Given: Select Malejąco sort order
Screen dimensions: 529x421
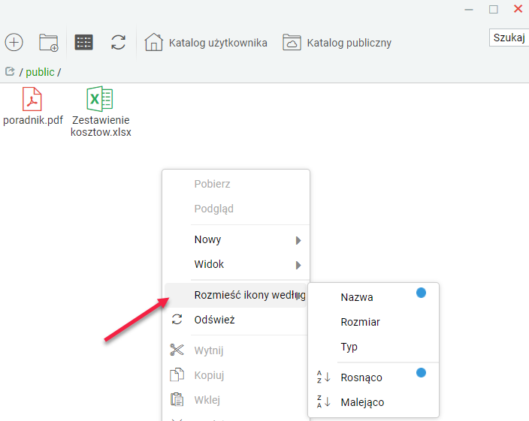Looking at the screenshot, I should (x=373, y=402).
